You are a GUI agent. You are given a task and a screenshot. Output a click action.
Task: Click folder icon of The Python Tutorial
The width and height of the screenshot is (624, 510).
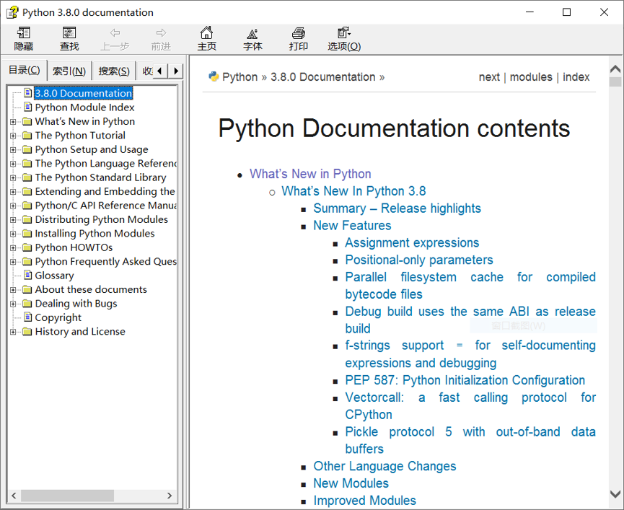pos(27,136)
